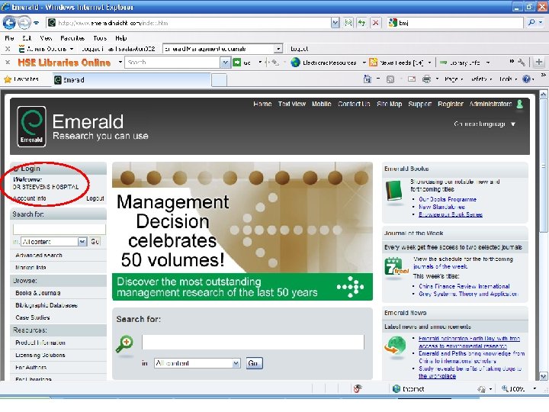Click the 7 free calendar icon

[396, 267]
